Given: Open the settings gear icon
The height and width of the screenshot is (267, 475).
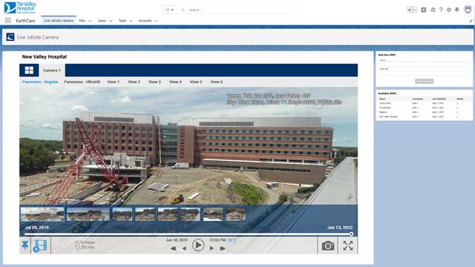Looking at the screenshot, I should (448, 10).
